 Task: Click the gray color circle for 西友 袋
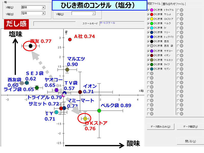pos(152,46)
